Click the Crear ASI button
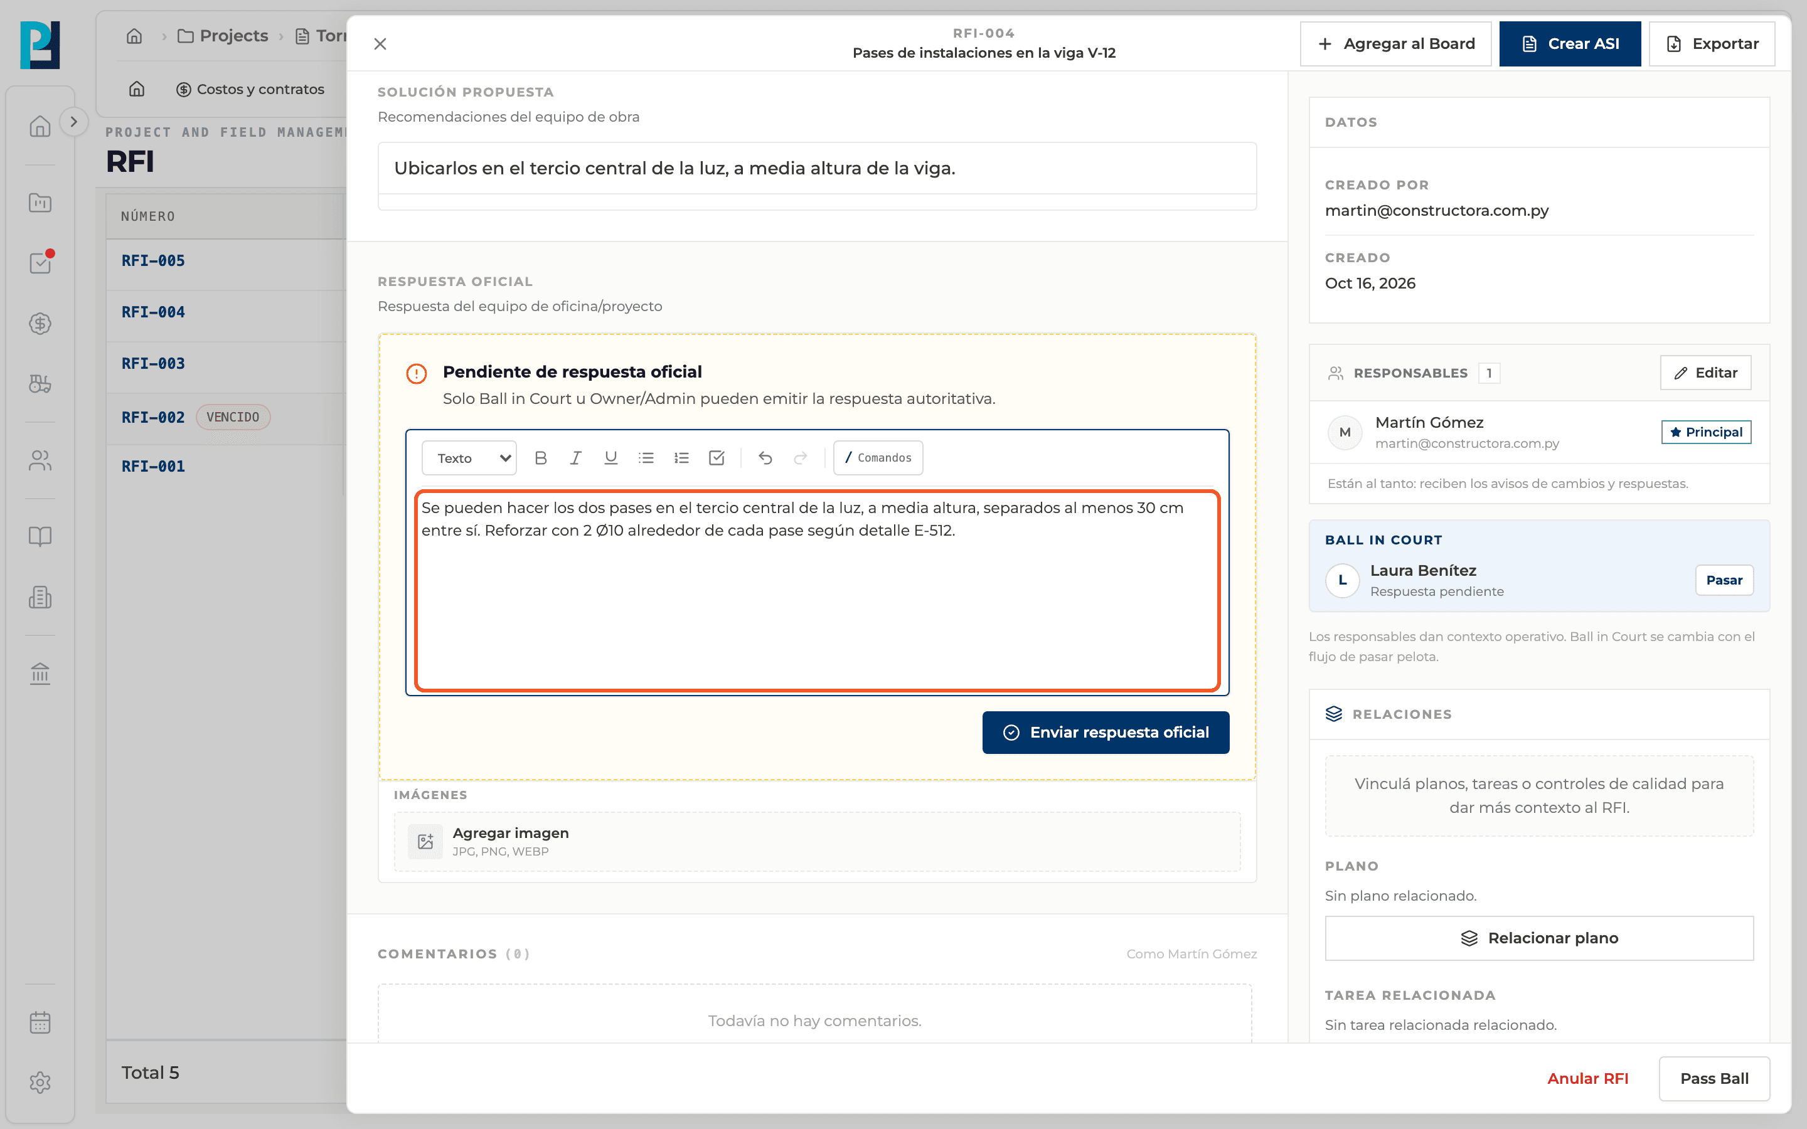This screenshot has width=1807, height=1129. coord(1570,44)
